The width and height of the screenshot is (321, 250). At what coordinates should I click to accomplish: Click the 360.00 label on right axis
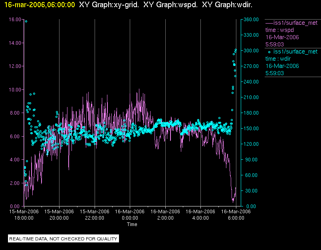pyautogui.click(x=251, y=19)
